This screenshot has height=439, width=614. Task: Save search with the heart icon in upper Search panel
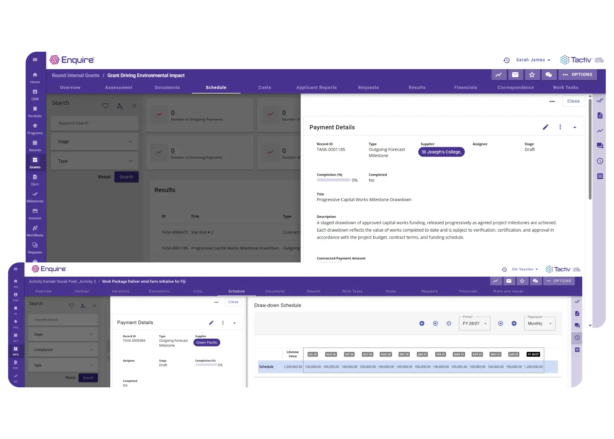[x=105, y=106]
